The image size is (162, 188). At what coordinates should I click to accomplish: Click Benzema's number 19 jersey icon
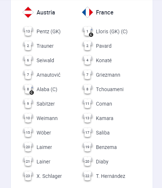87,147
